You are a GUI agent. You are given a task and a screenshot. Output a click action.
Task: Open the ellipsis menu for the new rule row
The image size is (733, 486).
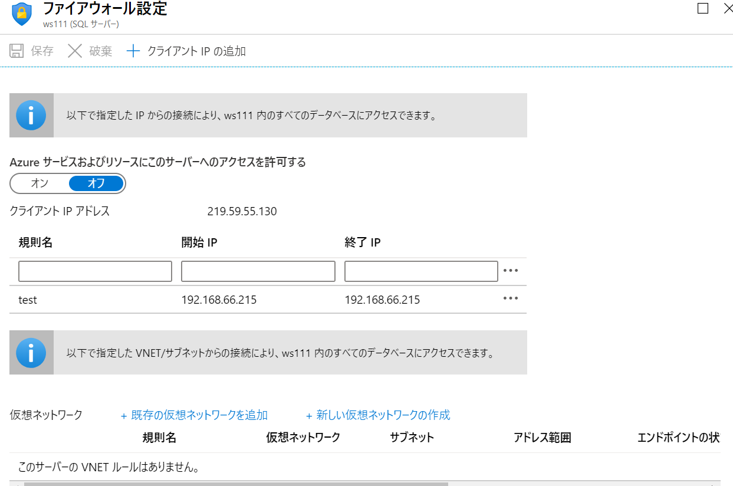[x=511, y=270]
